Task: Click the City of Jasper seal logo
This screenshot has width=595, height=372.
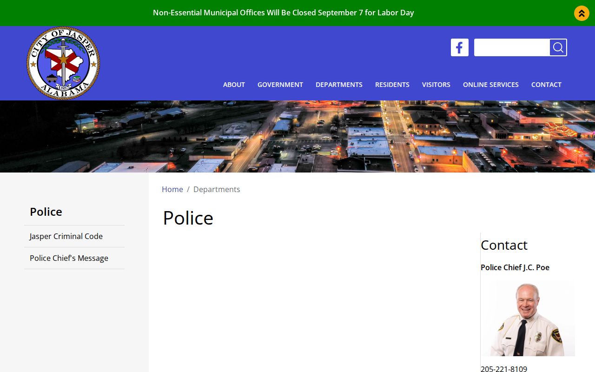Action: click(x=63, y=63)
